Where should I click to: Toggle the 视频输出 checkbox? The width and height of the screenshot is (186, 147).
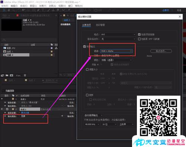(84, 47)
